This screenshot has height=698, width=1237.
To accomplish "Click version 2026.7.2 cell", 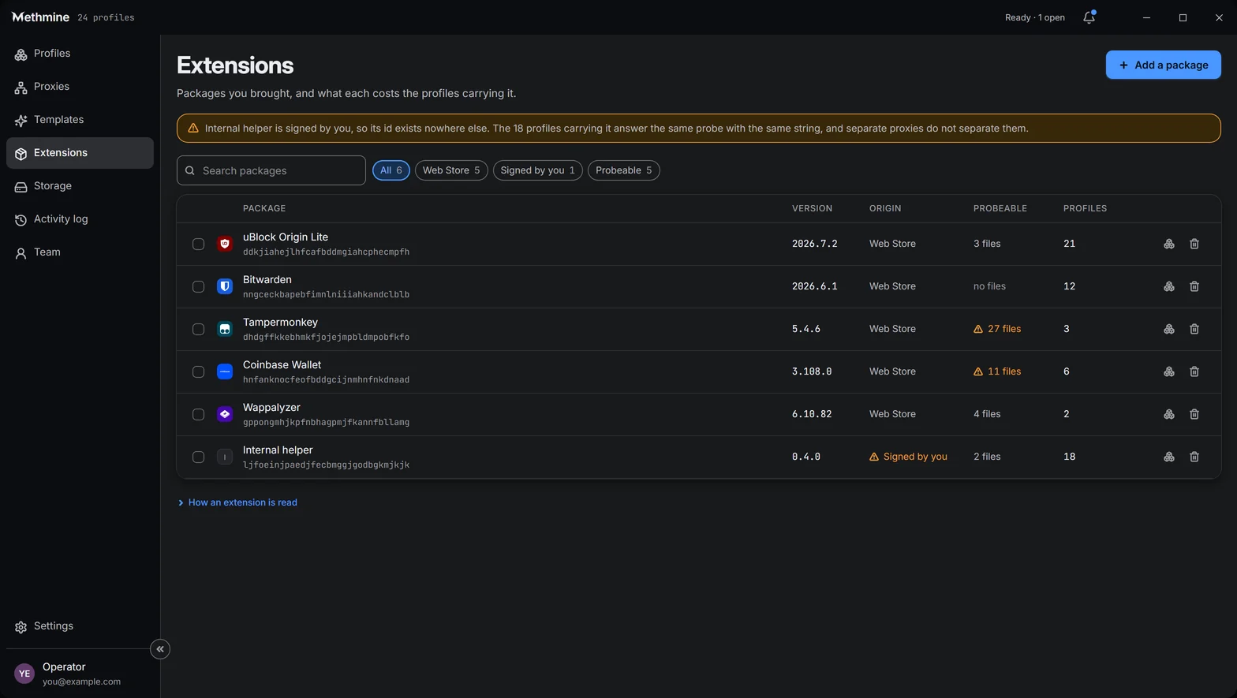I will point(815,244).
